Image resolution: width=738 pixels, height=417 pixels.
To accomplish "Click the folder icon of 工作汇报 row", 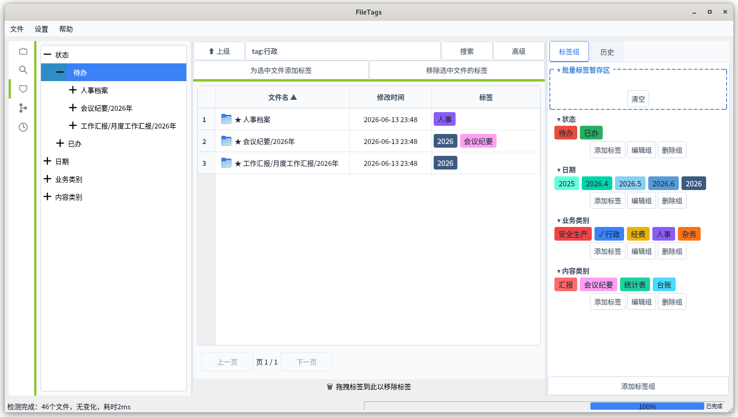I will (226, 163).
